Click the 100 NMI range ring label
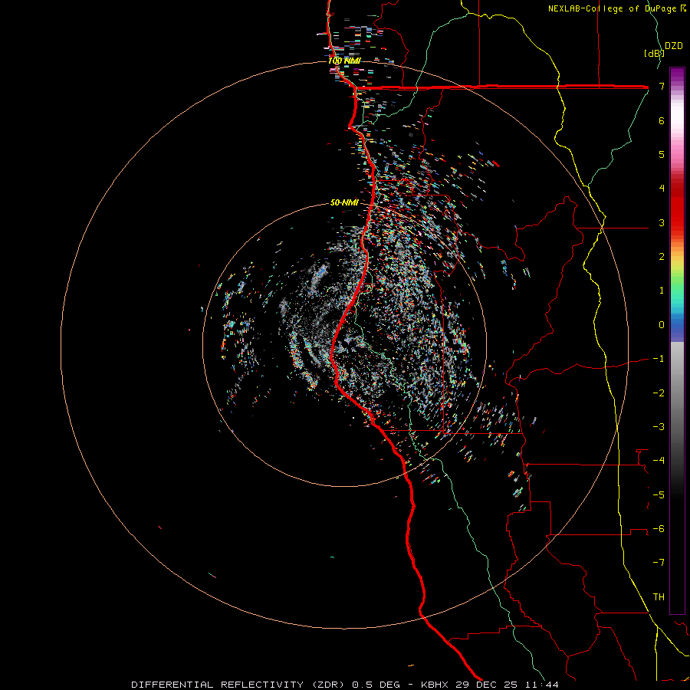690x690 pixels. 344,61
